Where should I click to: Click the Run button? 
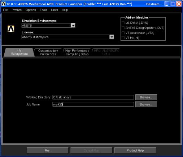click(48, 150)
